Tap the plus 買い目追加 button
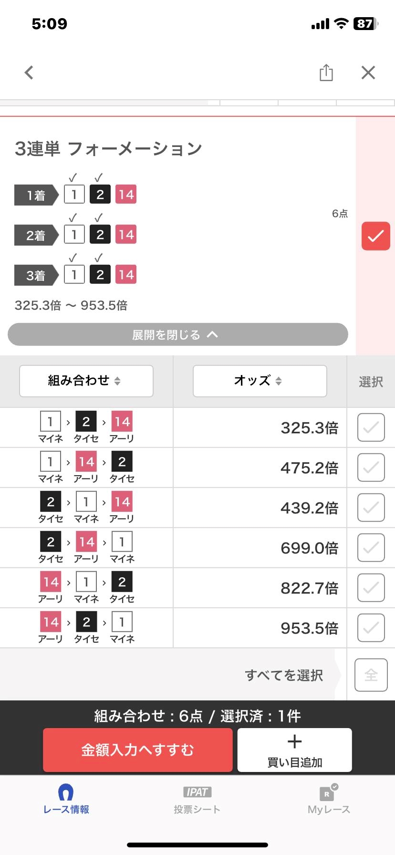The height and width of the screenshot is (855, 395). (x=294, y=750)
